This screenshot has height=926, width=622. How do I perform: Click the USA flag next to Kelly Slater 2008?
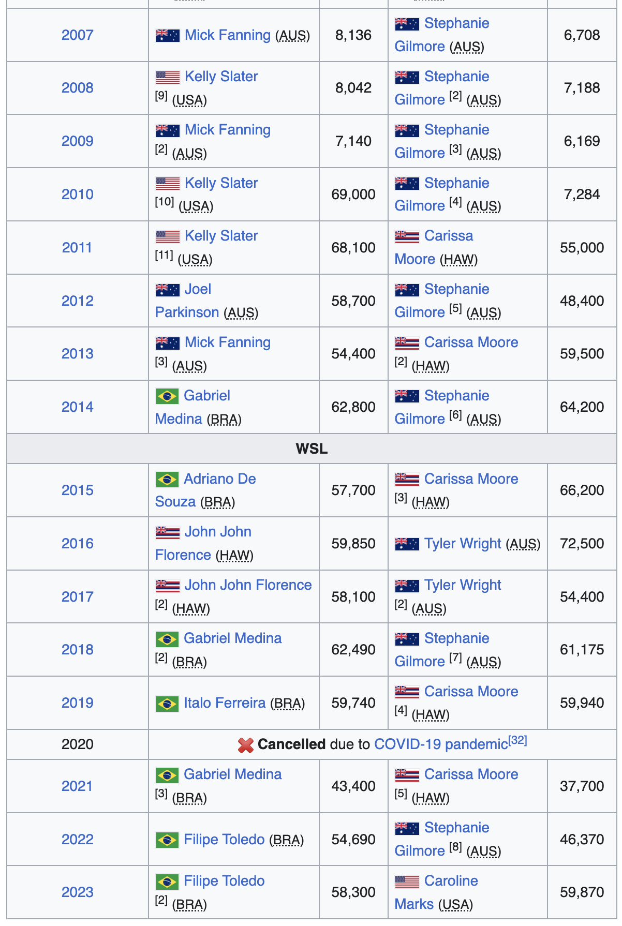(168, 77)
